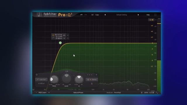The height and width of the screenshot is (105, 187).
Task: Load the next preset using the right arrow
Action: [x=138, y=15]
